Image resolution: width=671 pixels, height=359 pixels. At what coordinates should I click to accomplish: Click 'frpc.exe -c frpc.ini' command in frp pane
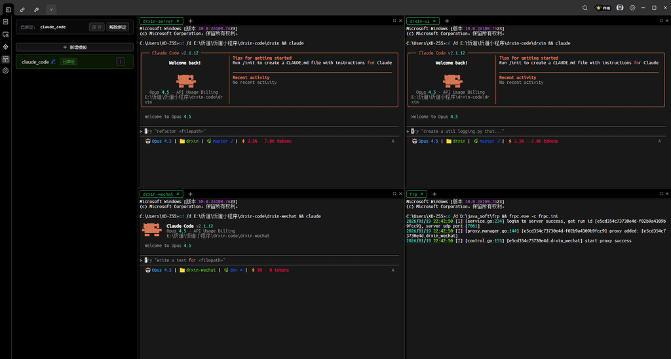click(533, 216)
